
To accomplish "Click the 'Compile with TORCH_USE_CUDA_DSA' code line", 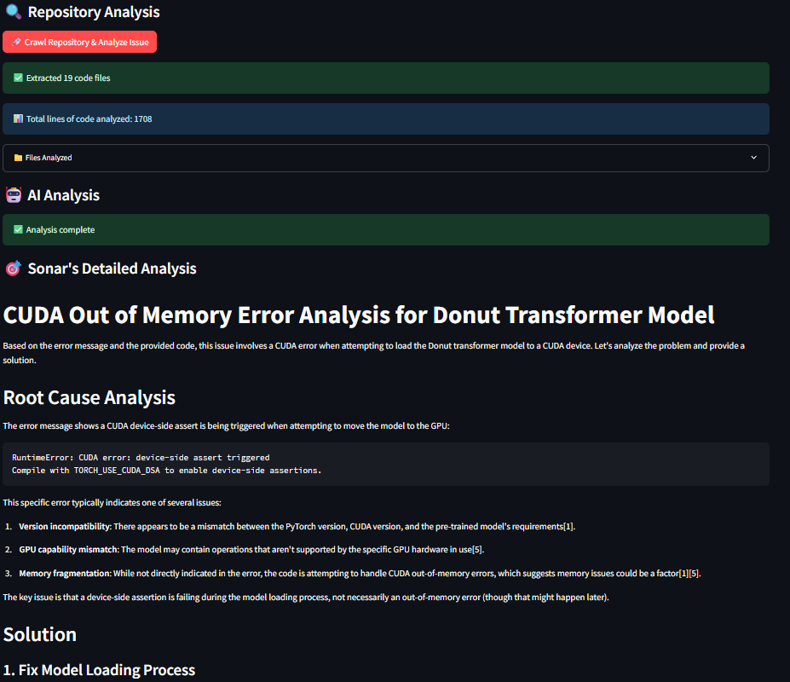I will (166, 471).
